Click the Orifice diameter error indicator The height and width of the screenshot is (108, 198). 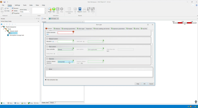(73, 32)
